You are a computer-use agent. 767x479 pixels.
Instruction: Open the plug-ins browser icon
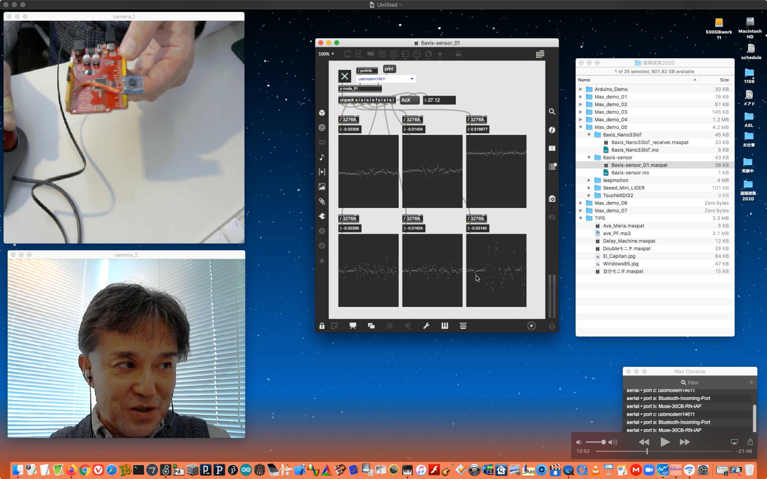322,216
